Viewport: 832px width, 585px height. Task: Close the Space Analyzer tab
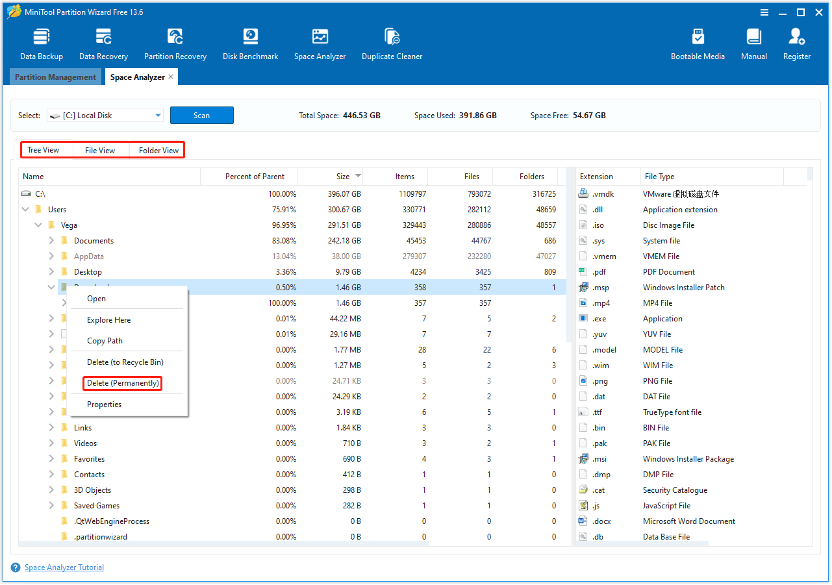coord(170,76)
